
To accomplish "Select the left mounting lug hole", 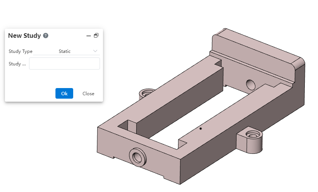I will click(x=146, y=93).
